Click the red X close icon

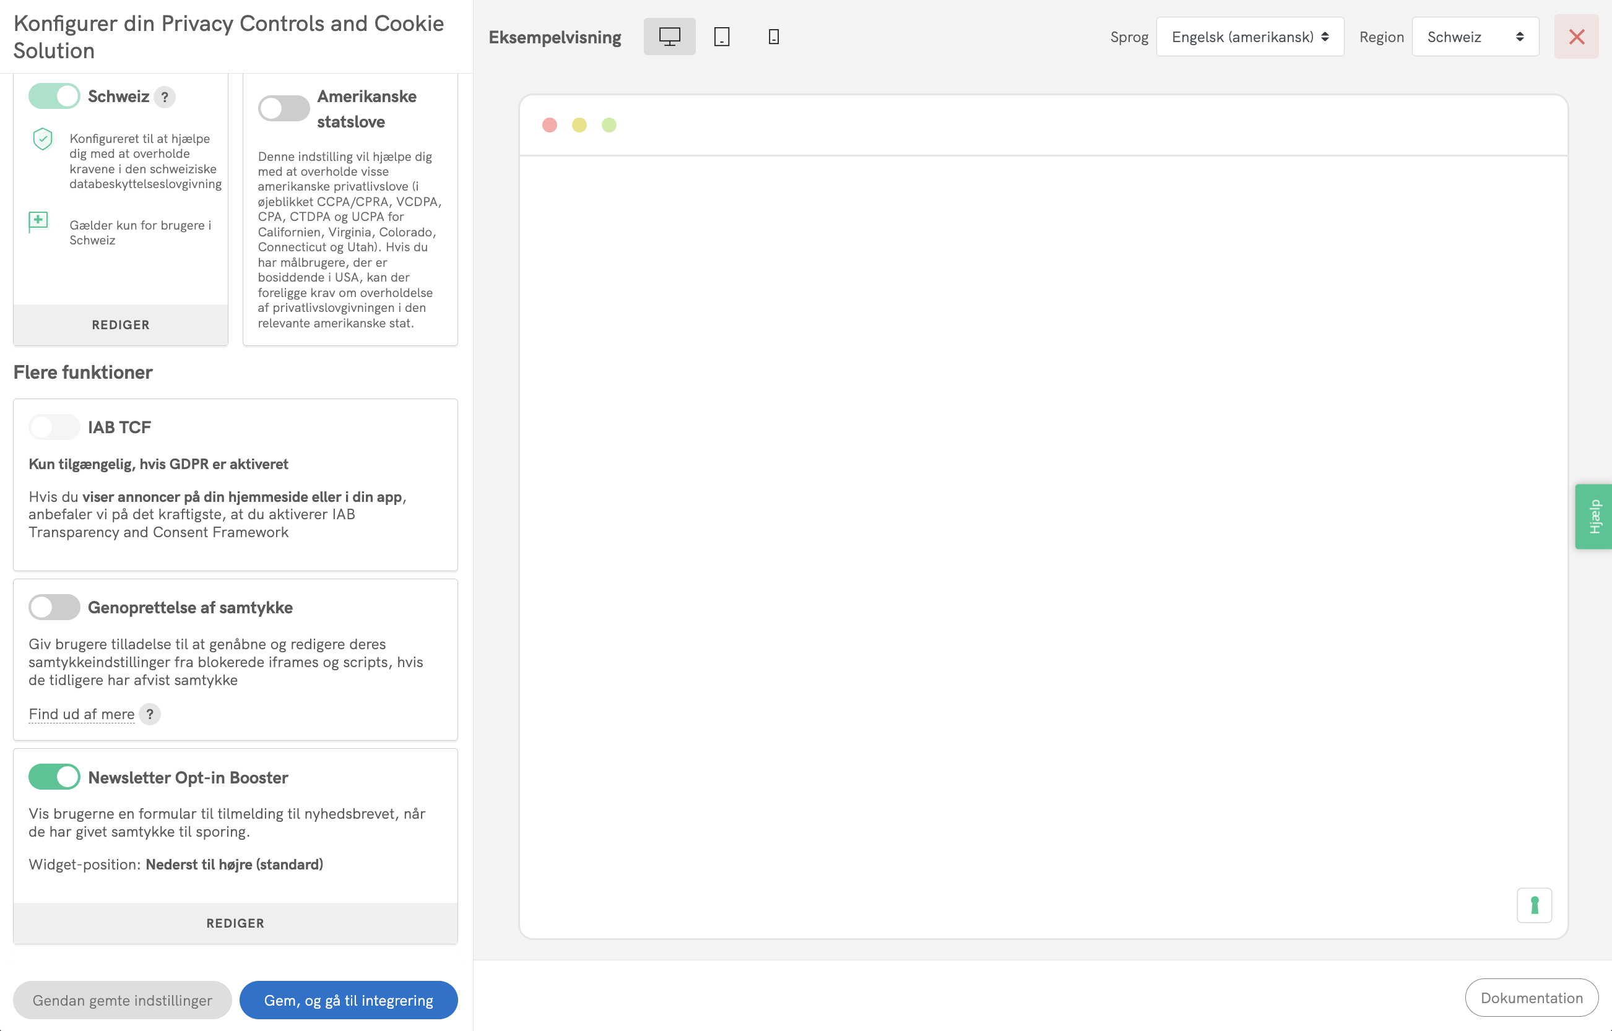[1576, 37]
